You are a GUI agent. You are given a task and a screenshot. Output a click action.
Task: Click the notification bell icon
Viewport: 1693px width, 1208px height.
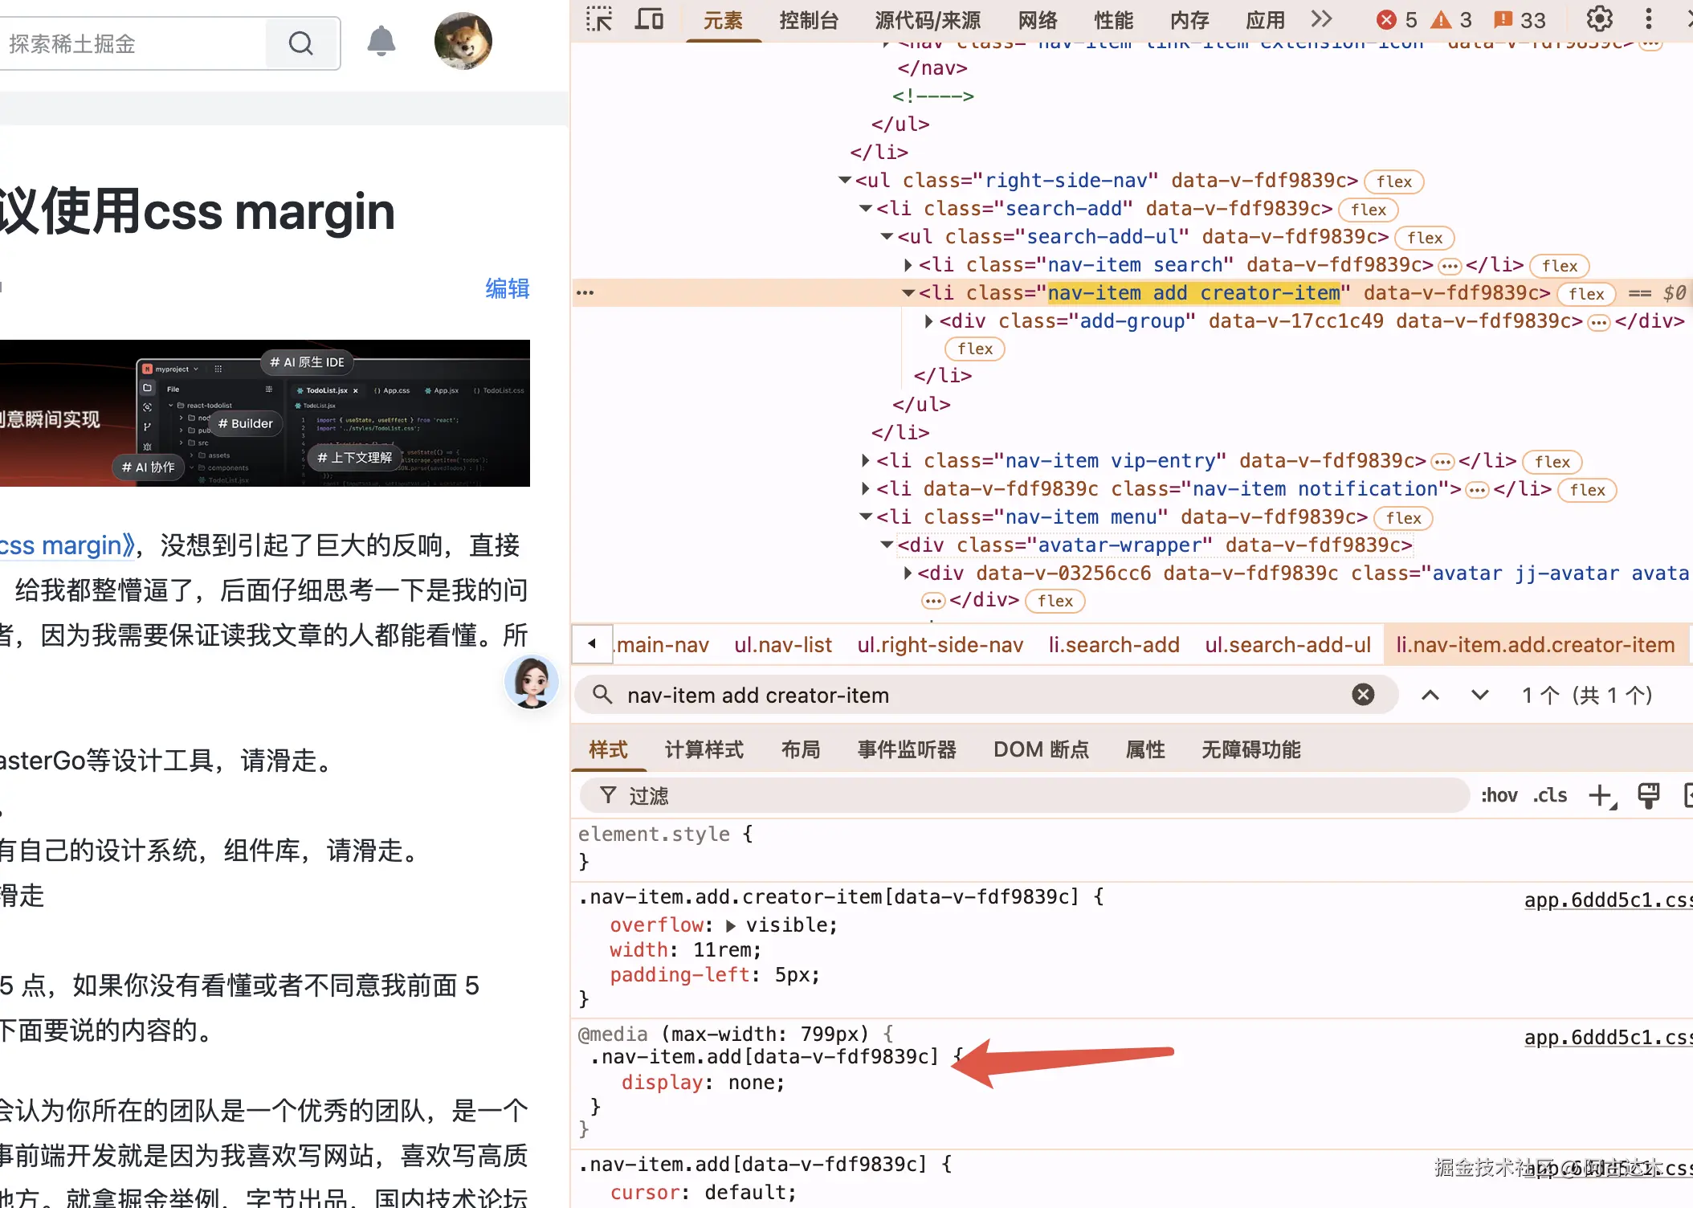click(x=381, y=42)
